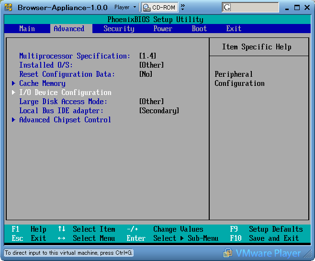Change Local Bus IDE adapter value [Secondary]
Screen dimensions: 315x261
[x=159, y=110]
